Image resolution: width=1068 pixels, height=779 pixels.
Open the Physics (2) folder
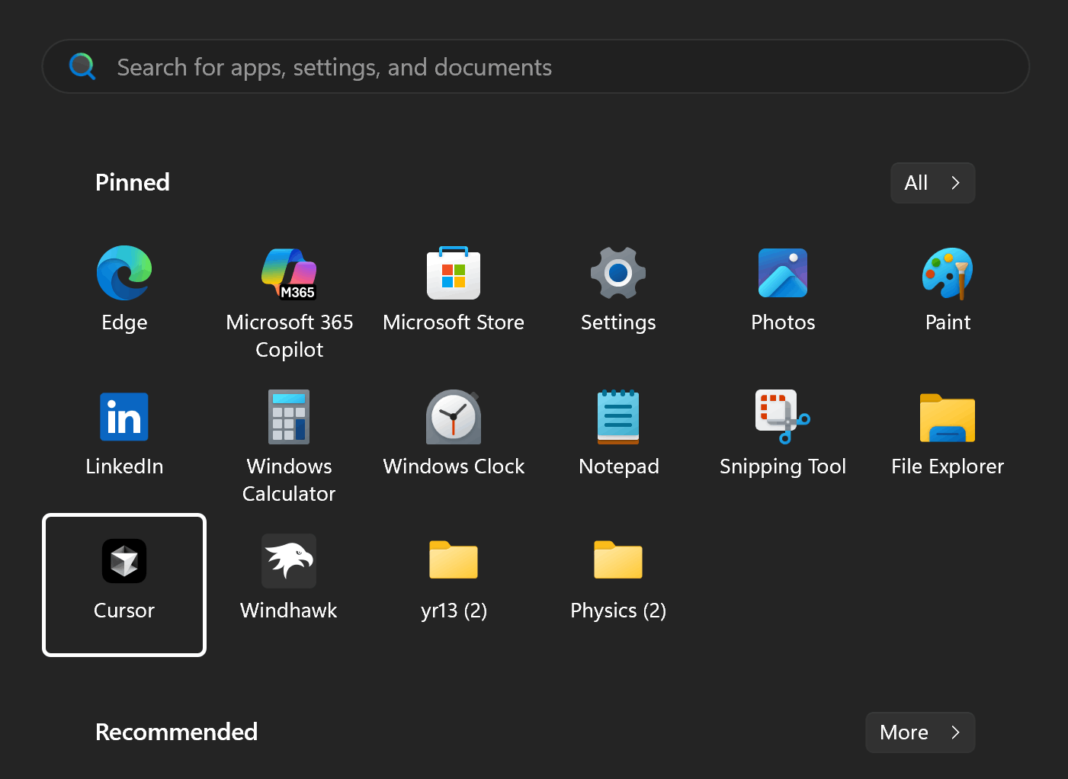click(618, 560)
